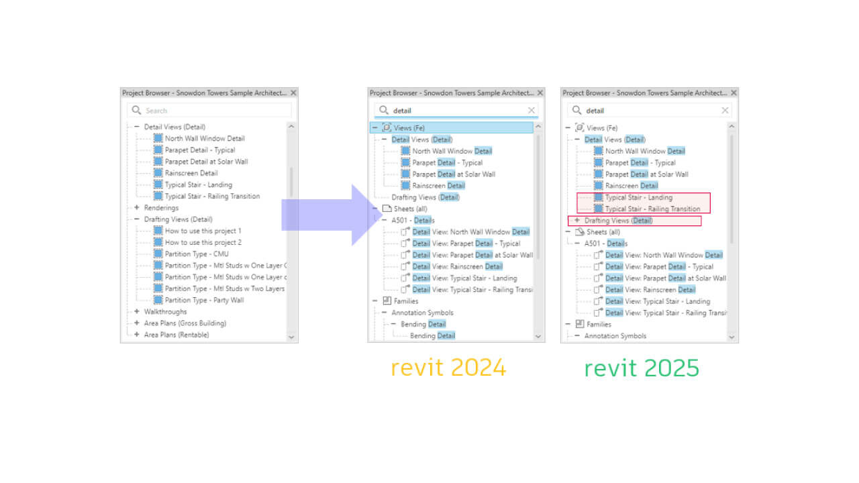Click the Views (Fe) icon in Revit 2025 panel
The image size is (859, 483).
(x=580, y=127)
